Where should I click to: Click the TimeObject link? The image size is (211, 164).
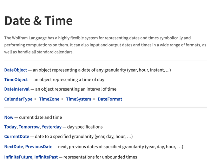tap(16, 80)
